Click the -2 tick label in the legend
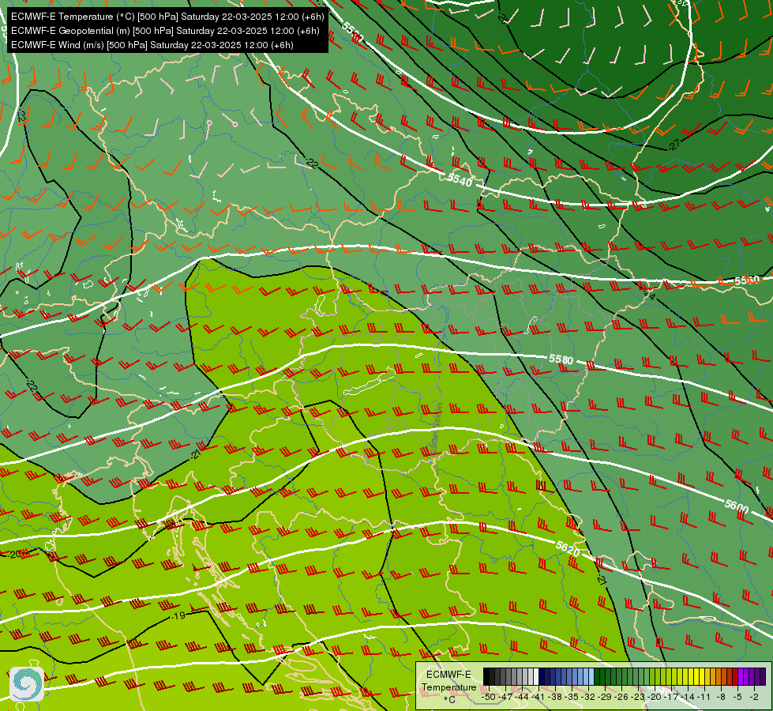 (x=754, y=697)
